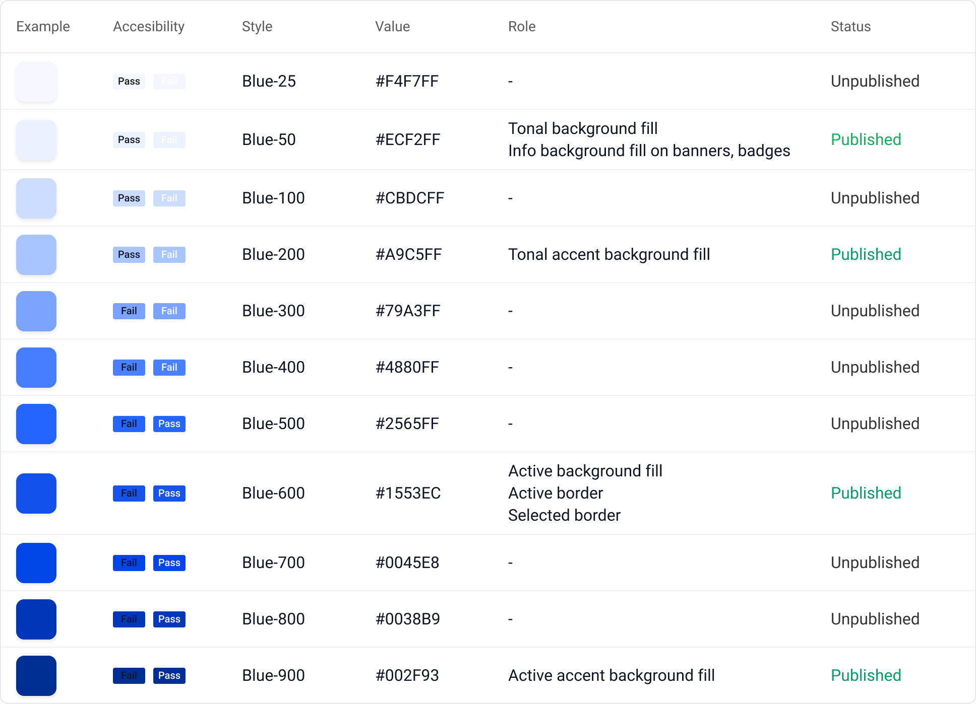Viewport: 976px width, 704px height.
Task: Click Published status for Blue-50
Action: pos(866,140)
